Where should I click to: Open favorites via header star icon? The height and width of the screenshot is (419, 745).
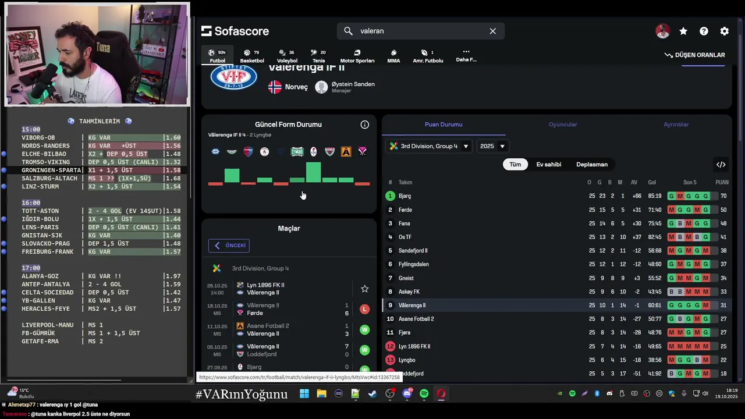683,31
